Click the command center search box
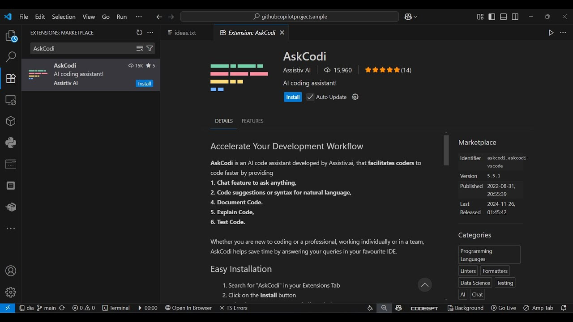573x322 pixels. 290,17
